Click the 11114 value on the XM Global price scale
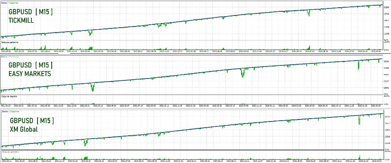The width and height of the screenshot is (391, 163). [387, 143]
